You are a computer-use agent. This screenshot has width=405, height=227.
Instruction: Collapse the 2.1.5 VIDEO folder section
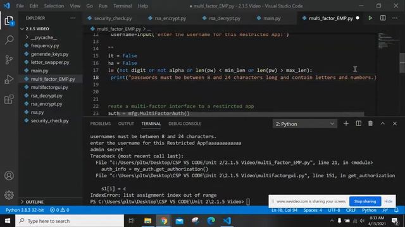tap(37, 29)
